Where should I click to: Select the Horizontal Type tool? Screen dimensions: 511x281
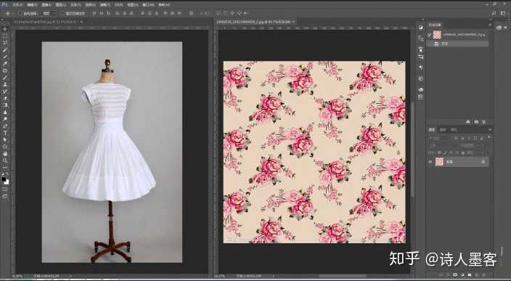pyautogui.click(x=5, y=132)
